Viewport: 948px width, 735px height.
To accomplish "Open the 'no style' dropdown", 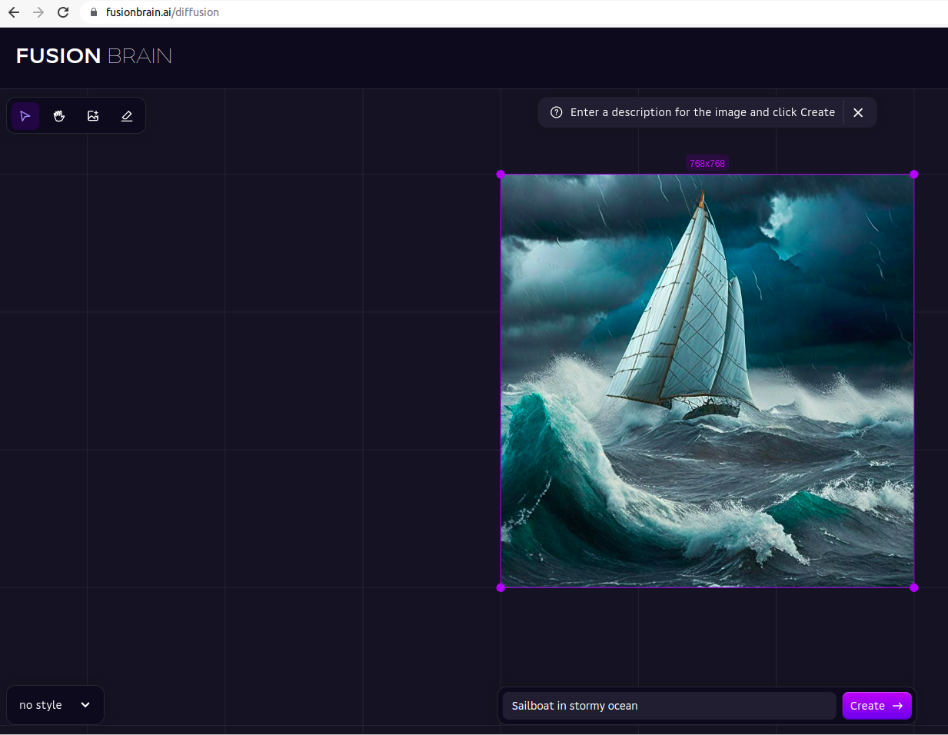I will pos(55,705).
